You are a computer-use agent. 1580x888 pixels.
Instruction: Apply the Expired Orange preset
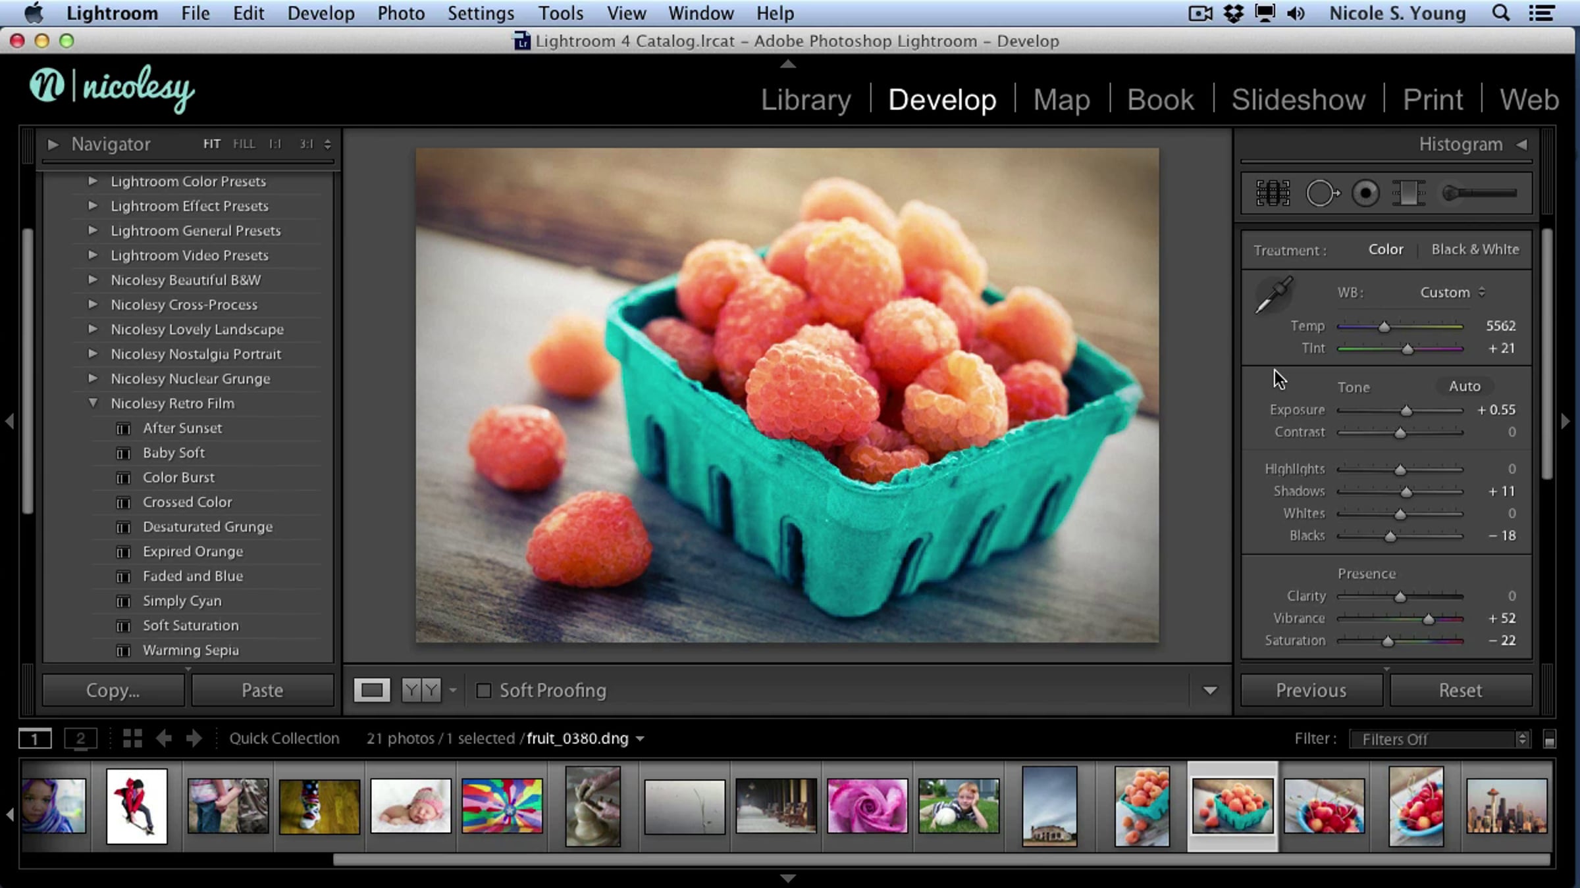(x=193, y=551)
